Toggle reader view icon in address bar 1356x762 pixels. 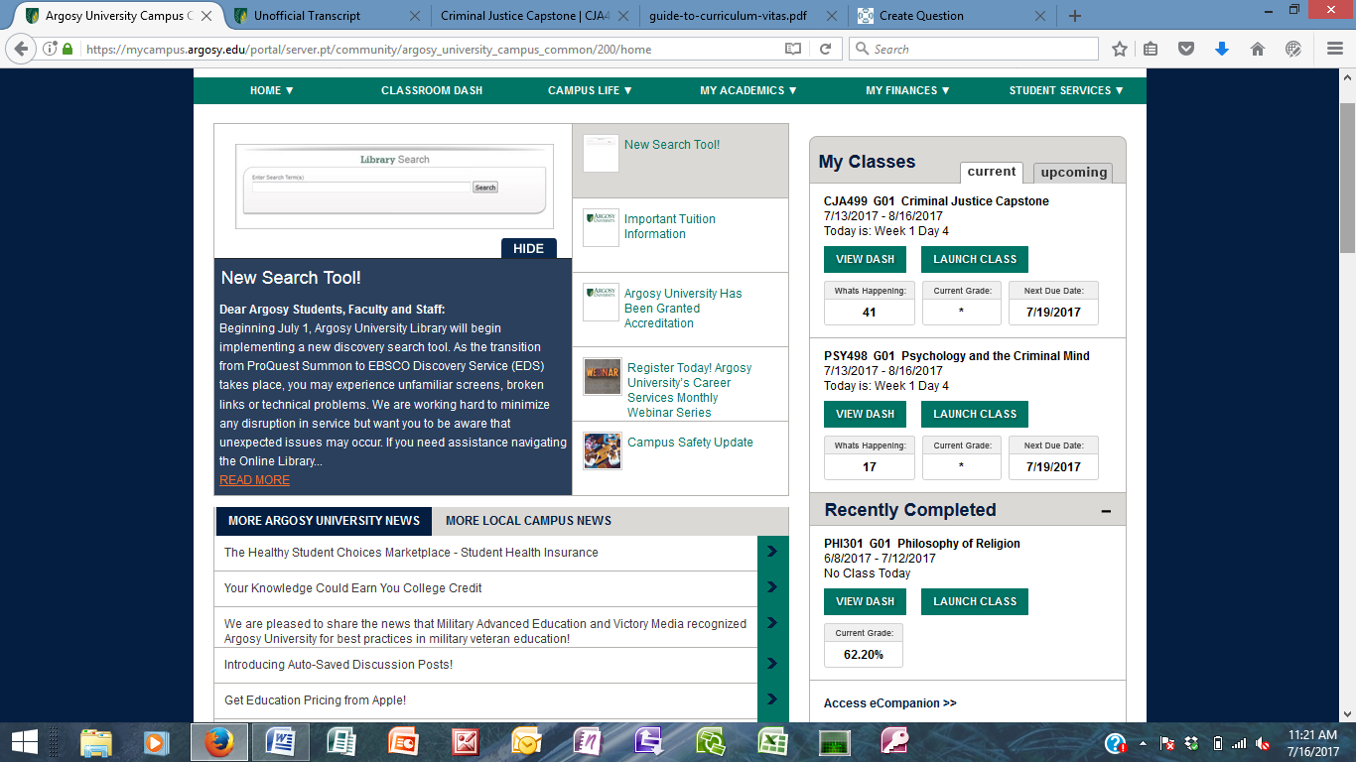(x=792, y=49)
